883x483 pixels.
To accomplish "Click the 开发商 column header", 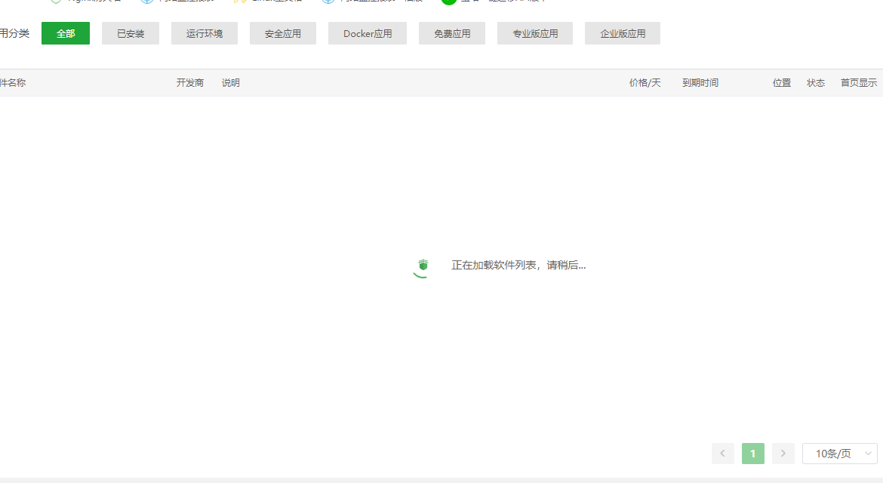I will pos(189,83).
